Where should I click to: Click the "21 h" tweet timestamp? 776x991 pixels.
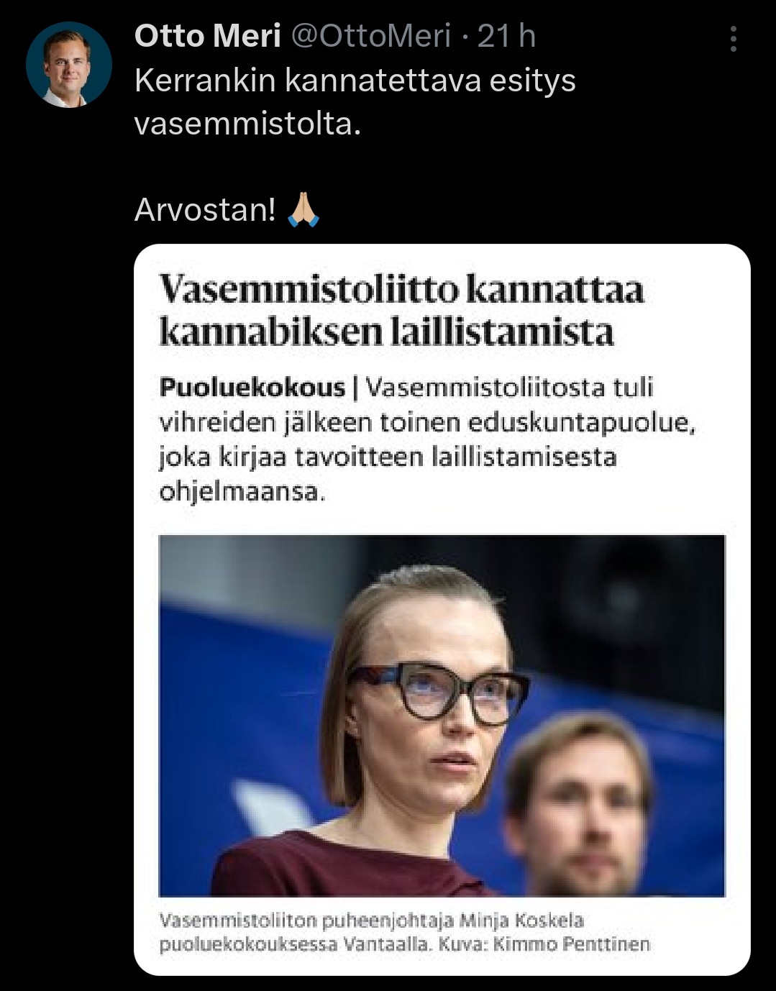[507, 36]
